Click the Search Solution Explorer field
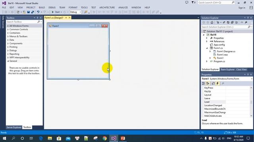Image resolution: width=254 pixels, height=142 pixels. point(225,27)
